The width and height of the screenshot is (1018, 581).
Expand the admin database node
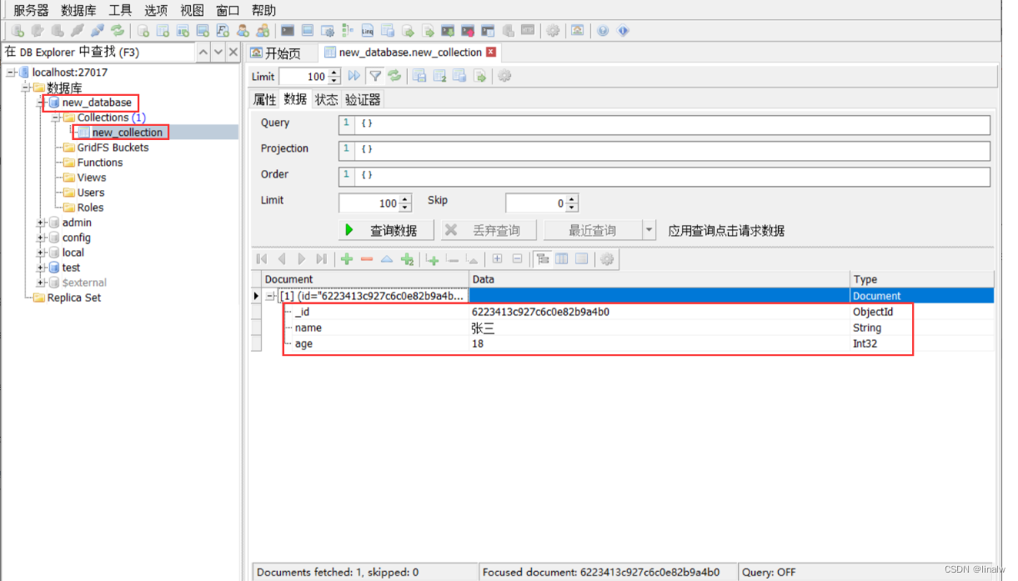coord(42,223)
